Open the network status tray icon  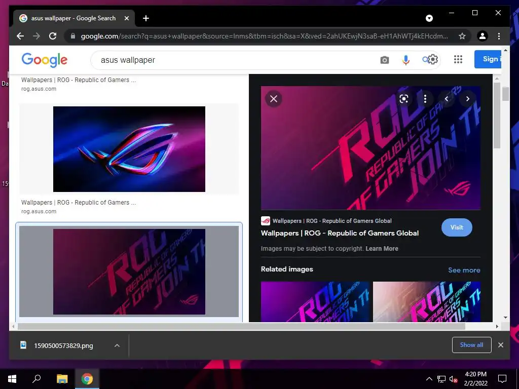click(x=441, y=379)
